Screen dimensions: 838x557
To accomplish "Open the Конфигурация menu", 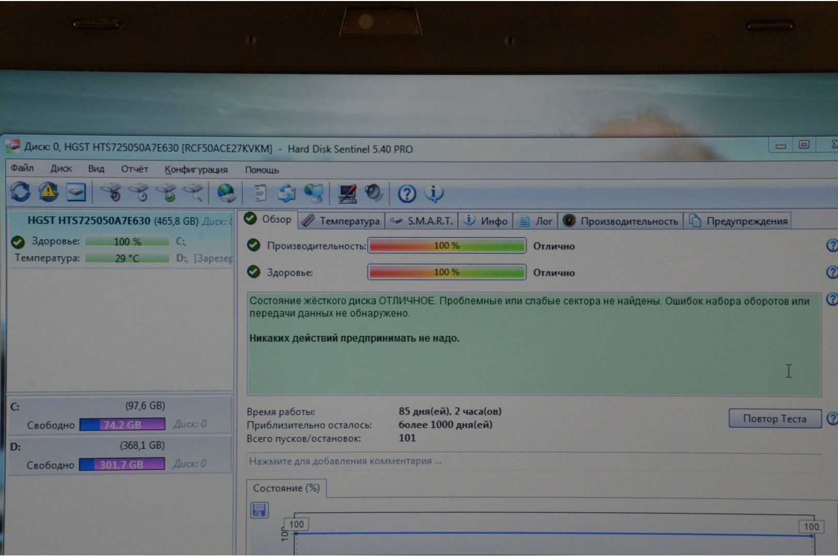I will (x=196, y=170).
